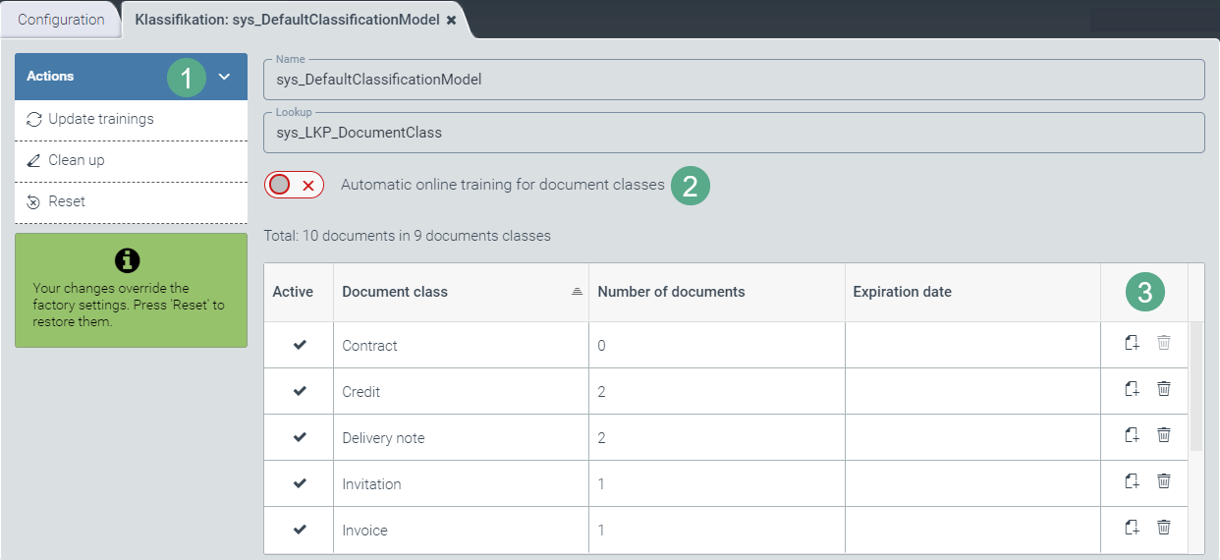Screen dimensions: 1220x560
Task: Collapse the Actions panel chevron
Action: point(224,77)
